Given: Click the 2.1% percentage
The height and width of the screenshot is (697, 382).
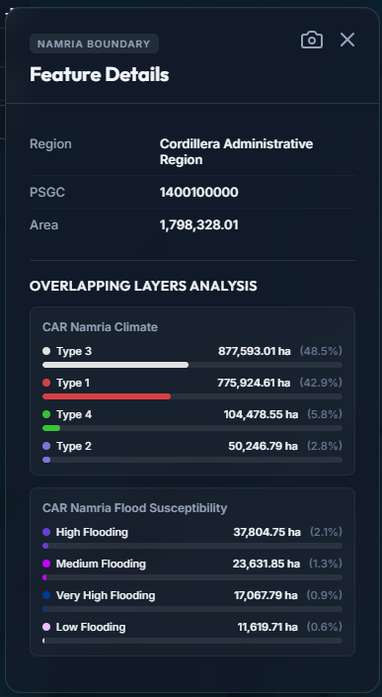Looking at the screenshot, I should (x=326, y=532).
